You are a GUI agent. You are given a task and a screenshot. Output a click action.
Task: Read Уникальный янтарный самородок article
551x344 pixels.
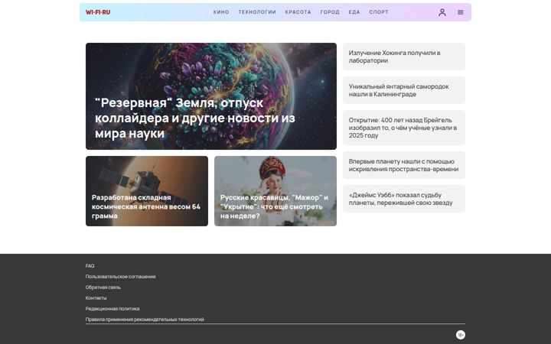[x=404, y=90]
